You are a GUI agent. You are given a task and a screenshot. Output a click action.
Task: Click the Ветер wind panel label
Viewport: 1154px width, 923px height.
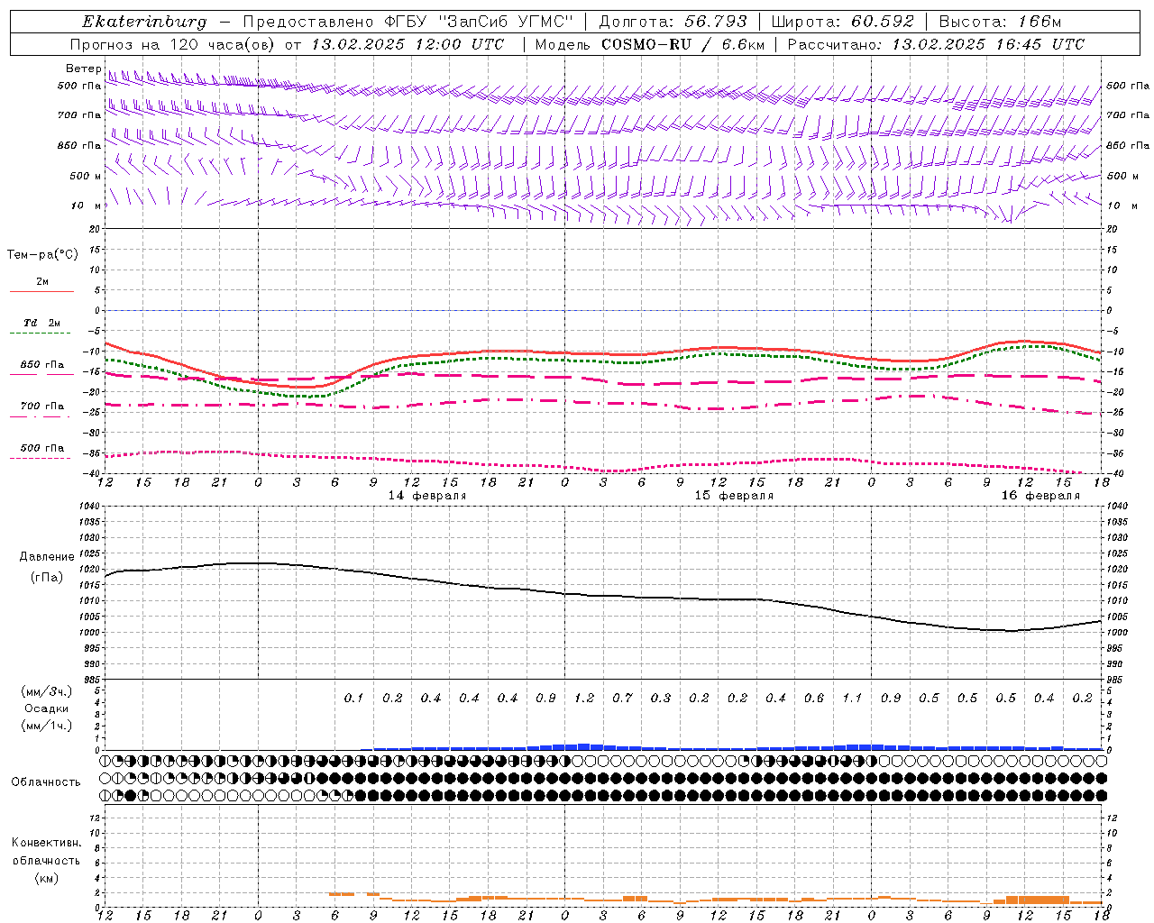tap(83, 69)
